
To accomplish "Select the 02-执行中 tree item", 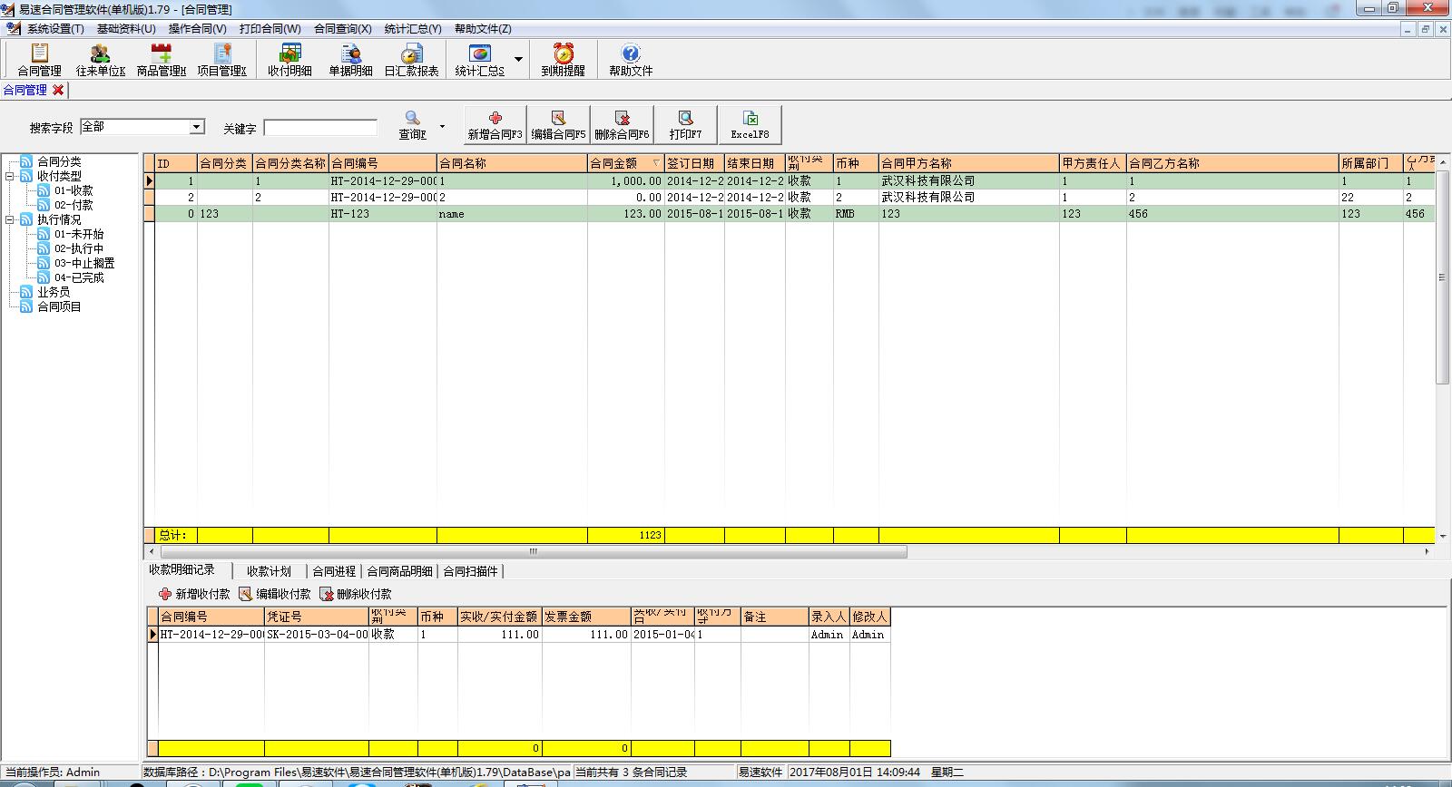I will pyautogui.click(x=79, y=248).
